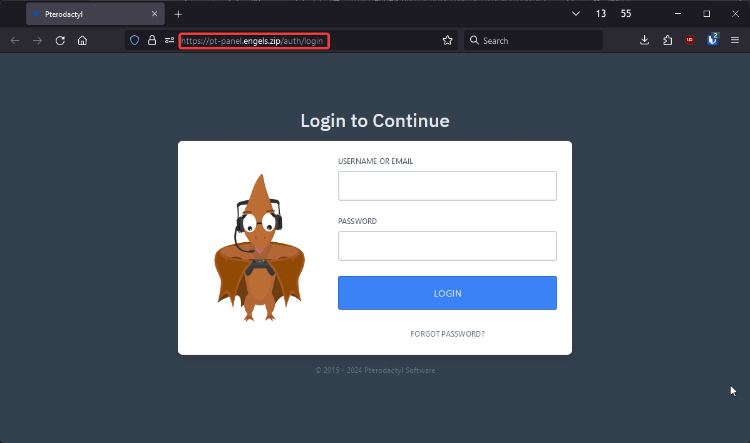Screen dimensions: 750x443
Task: Go to the browser home page
Action: pyautogui.click(x=82, y=41)
